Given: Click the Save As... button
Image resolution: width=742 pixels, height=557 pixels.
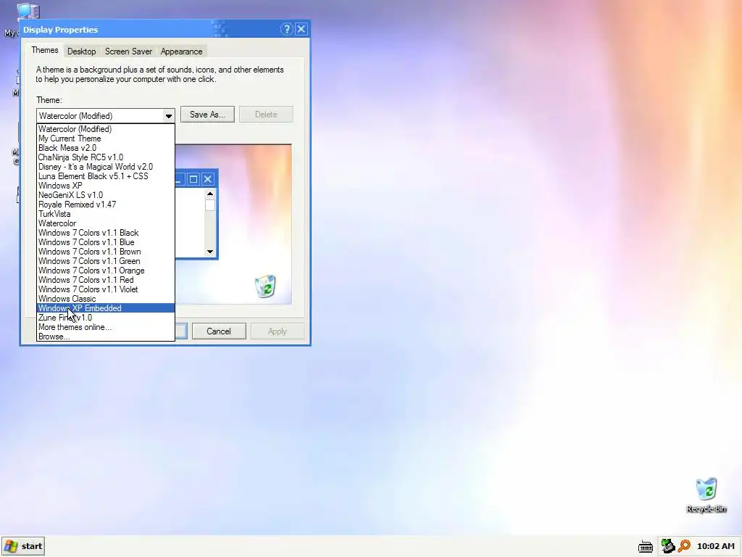Looking at the screenshot, I should tap(207, 114).
